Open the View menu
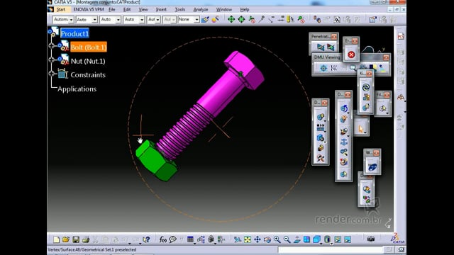The width and height of the screenshot is (454, 255). tap(143, 9)
